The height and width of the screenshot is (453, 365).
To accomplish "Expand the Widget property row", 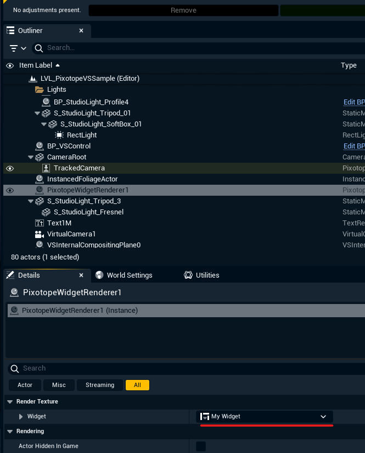I will pyautogui.click(x=21, y=417).
